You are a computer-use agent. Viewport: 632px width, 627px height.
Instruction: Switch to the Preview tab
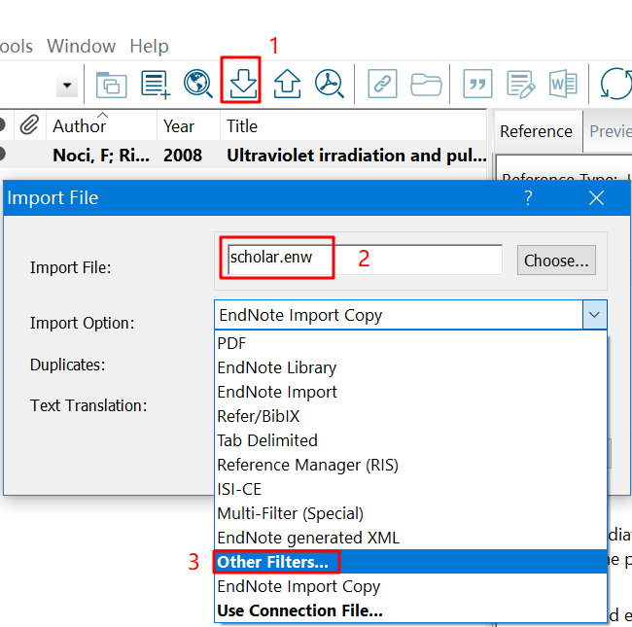point(610,131)
